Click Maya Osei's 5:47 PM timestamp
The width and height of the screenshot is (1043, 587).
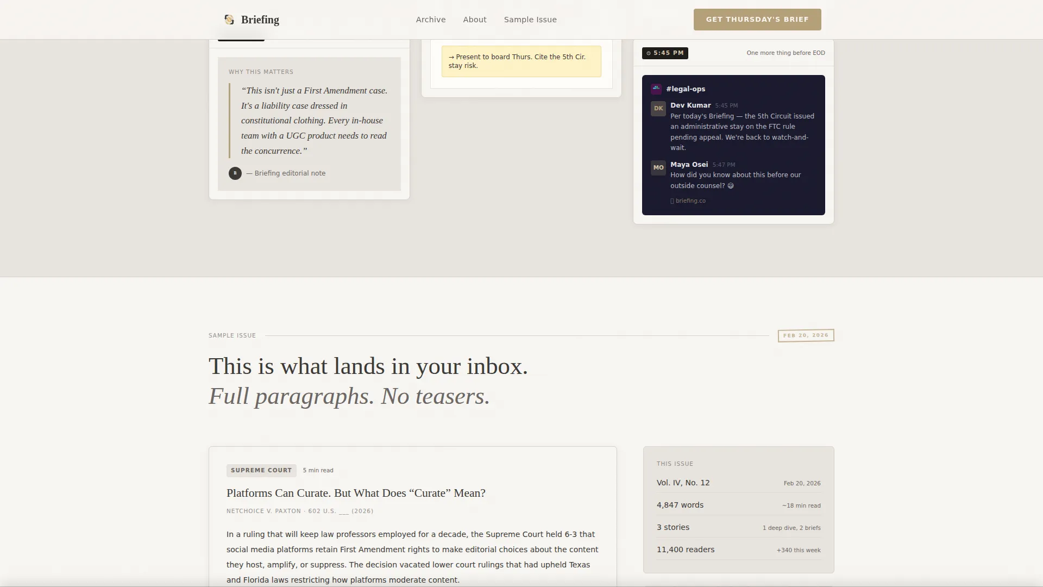(x=724, y=165)
